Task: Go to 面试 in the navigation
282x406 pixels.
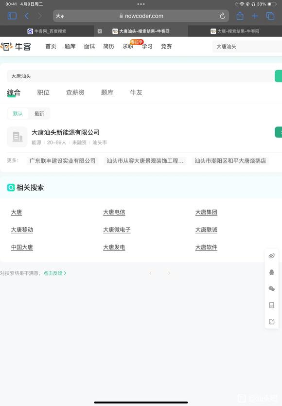Action: (89, 46)
